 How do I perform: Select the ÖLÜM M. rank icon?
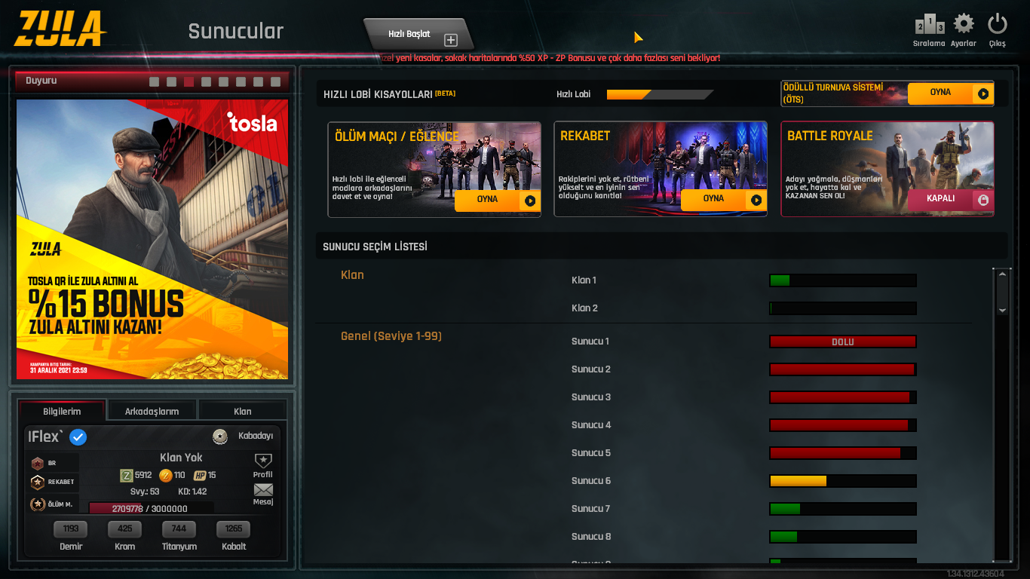[38, 504]
